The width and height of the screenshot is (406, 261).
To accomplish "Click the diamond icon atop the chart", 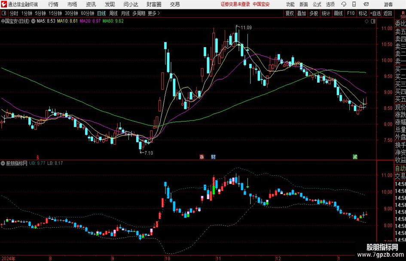I will click(x=366, y=21).
